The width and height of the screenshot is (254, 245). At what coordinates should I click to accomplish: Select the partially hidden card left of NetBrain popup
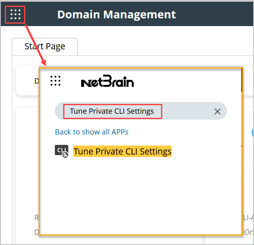pyautogui.click(x=28, y=81)
